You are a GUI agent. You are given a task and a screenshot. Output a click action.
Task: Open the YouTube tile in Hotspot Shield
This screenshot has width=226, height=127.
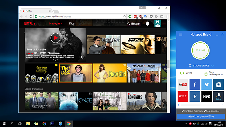(x=183, y=84)
